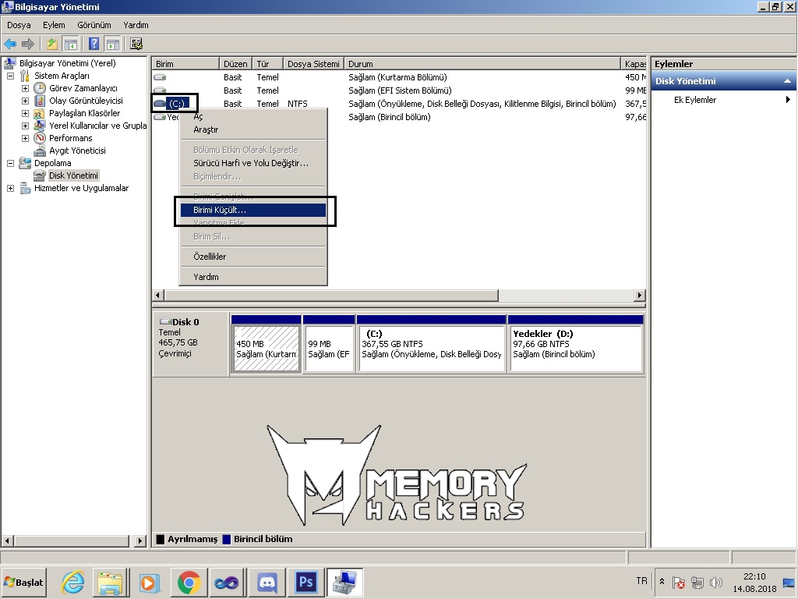Sort by the Tür column header
The image size is (798, 599).
pos(267,64)
